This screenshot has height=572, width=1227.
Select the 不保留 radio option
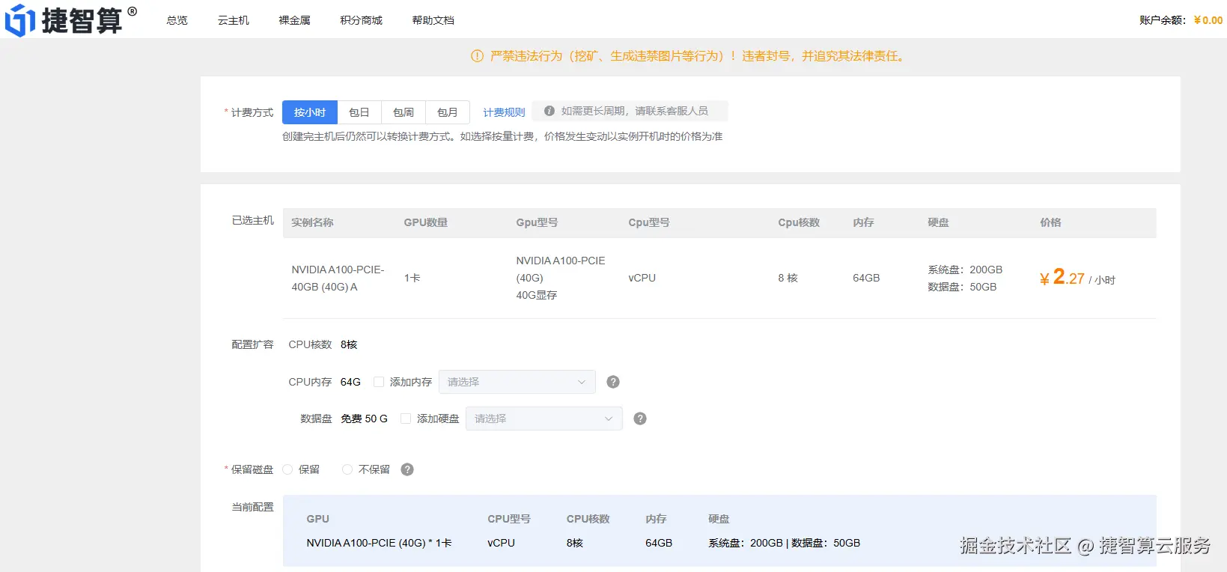(347, 469)
